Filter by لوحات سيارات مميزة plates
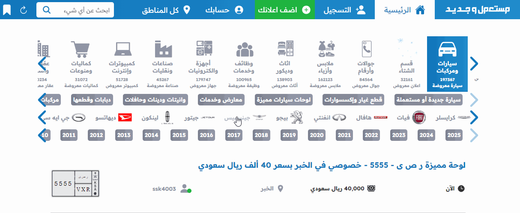Image resolution: width=520 pixels, height=213 pixels. (283, 100)
